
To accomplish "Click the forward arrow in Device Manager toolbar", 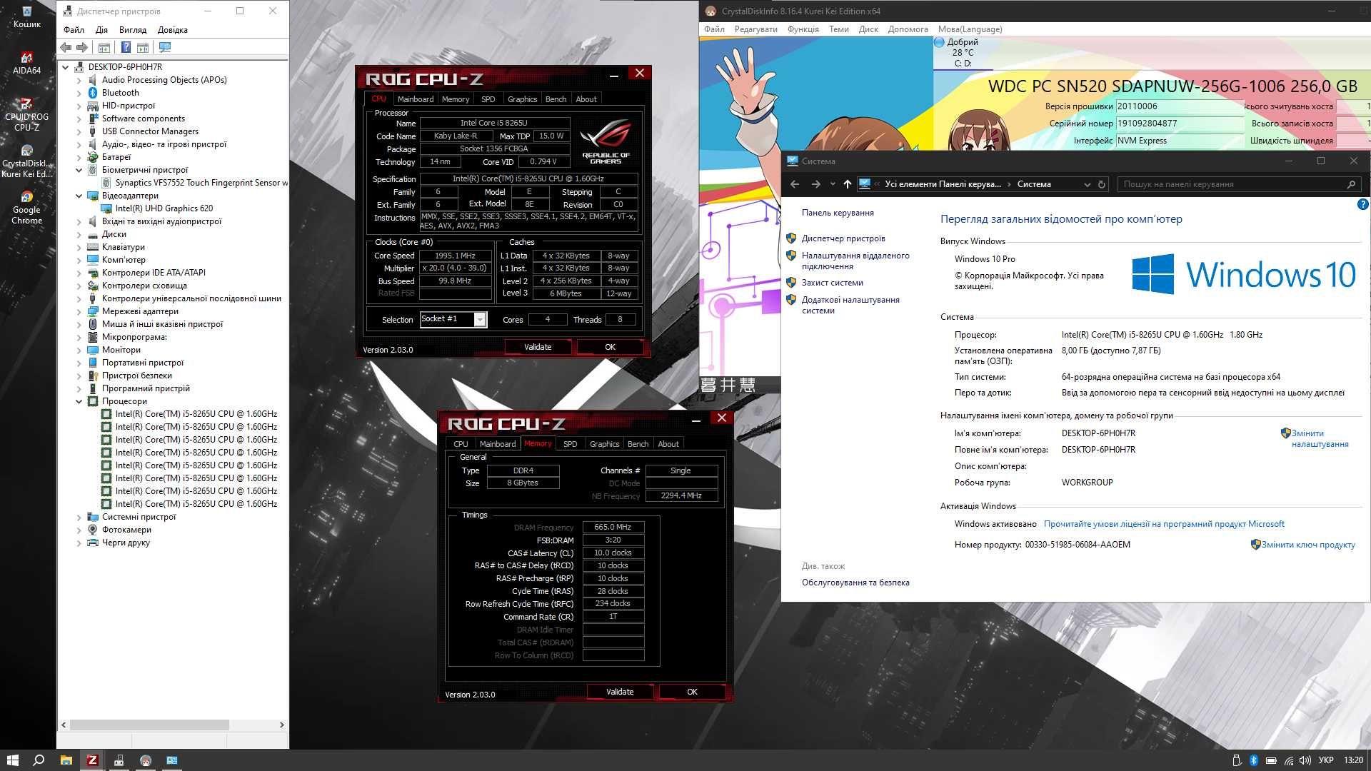I will [x=82, y=47].
